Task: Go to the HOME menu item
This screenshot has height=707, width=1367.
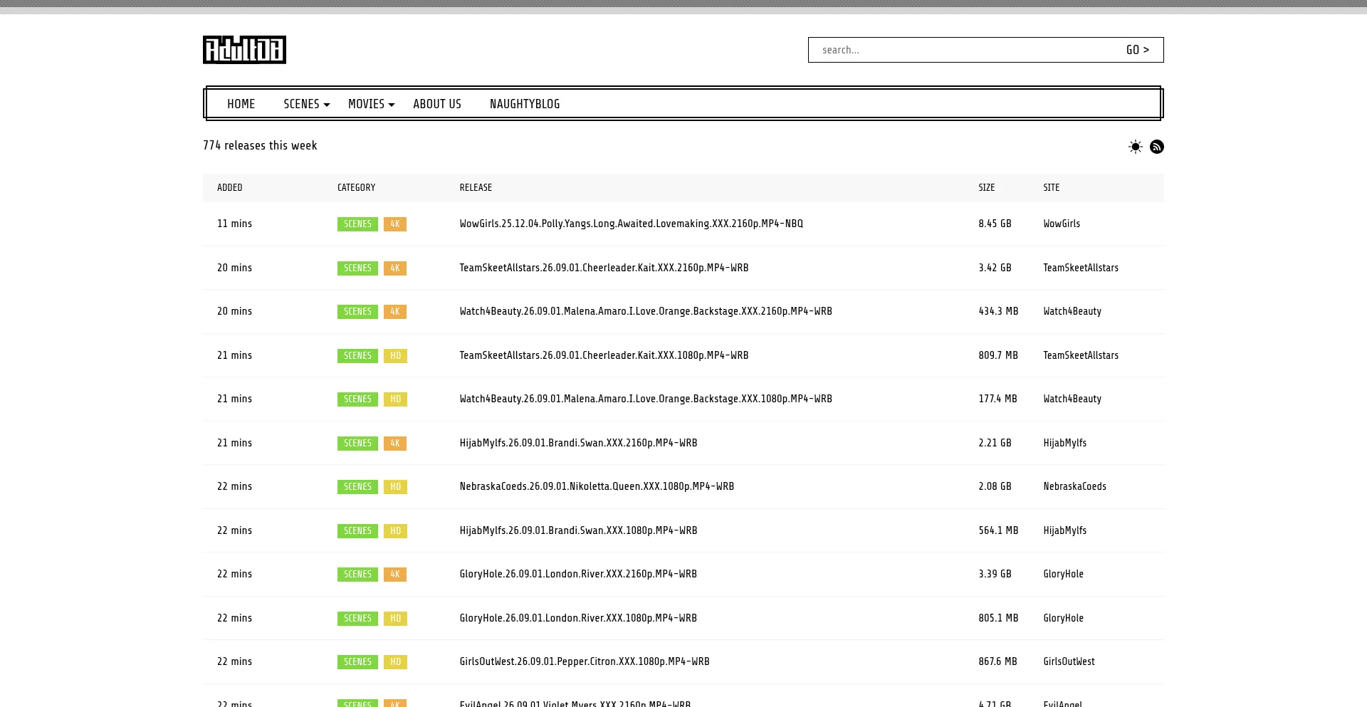Action: point(241,104)
